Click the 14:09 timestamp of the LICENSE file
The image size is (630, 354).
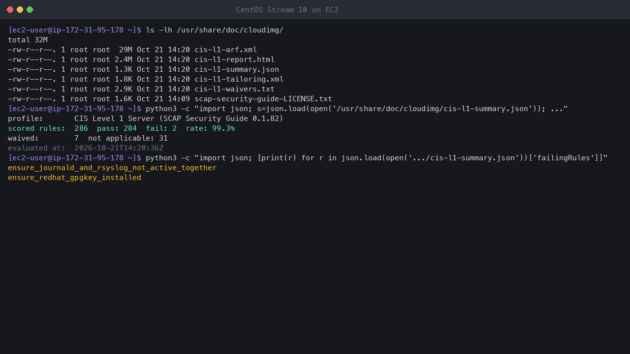pos(179,99)
